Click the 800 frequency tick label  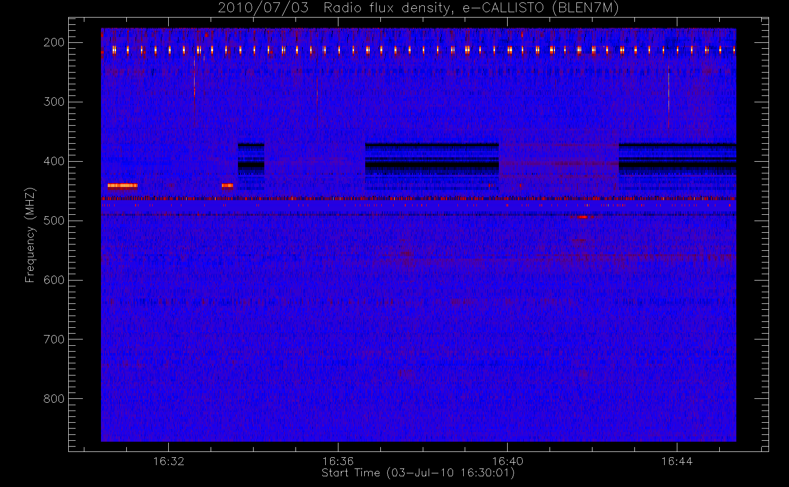(x=54, y=399)
